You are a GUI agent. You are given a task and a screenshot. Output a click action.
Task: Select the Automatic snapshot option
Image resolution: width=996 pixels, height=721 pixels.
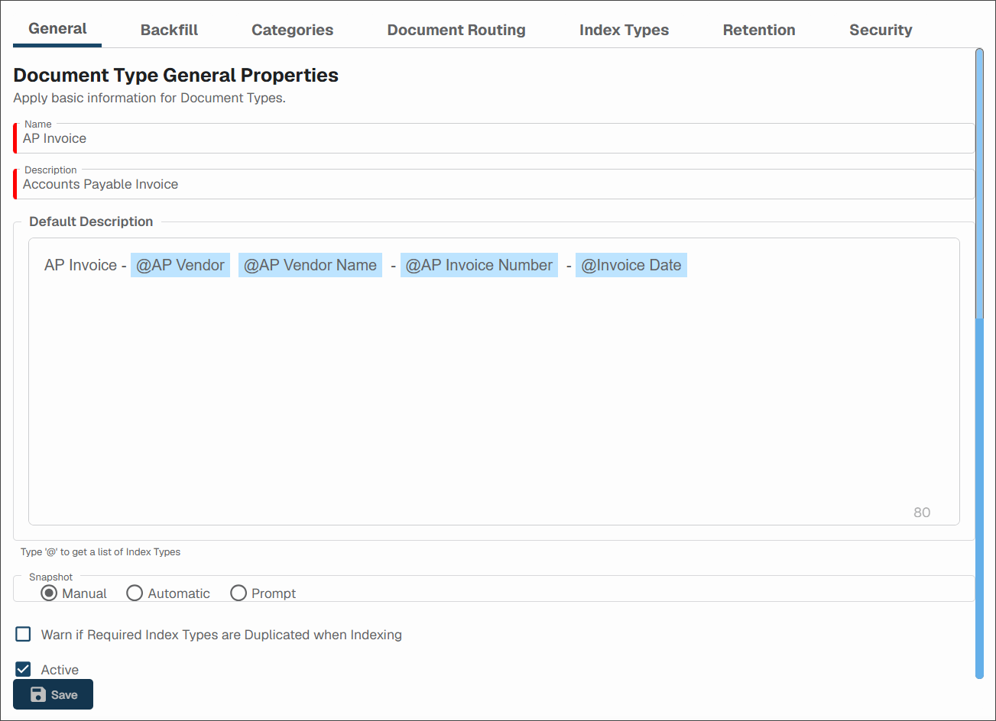(135, 593)
